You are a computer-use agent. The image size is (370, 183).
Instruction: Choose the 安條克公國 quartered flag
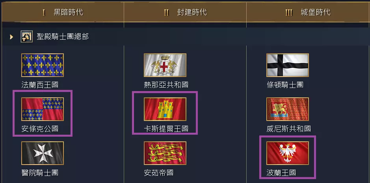click(x=43, y=109)
